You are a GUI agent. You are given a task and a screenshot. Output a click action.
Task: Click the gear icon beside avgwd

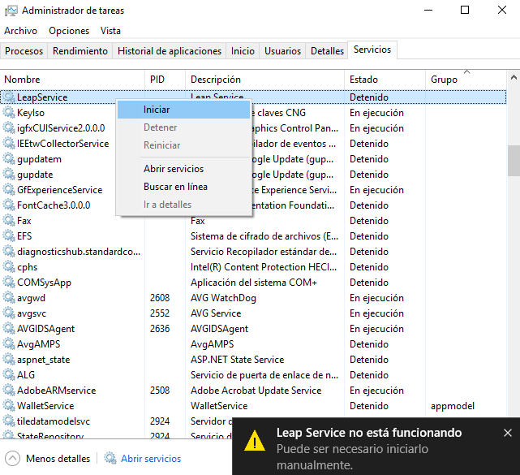point(9,298)
